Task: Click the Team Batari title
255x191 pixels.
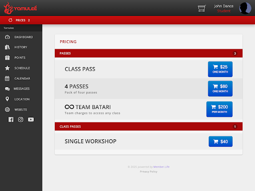Action: tap(93, 107)
